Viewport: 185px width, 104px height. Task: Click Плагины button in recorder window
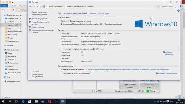click(x=129, y=88)
